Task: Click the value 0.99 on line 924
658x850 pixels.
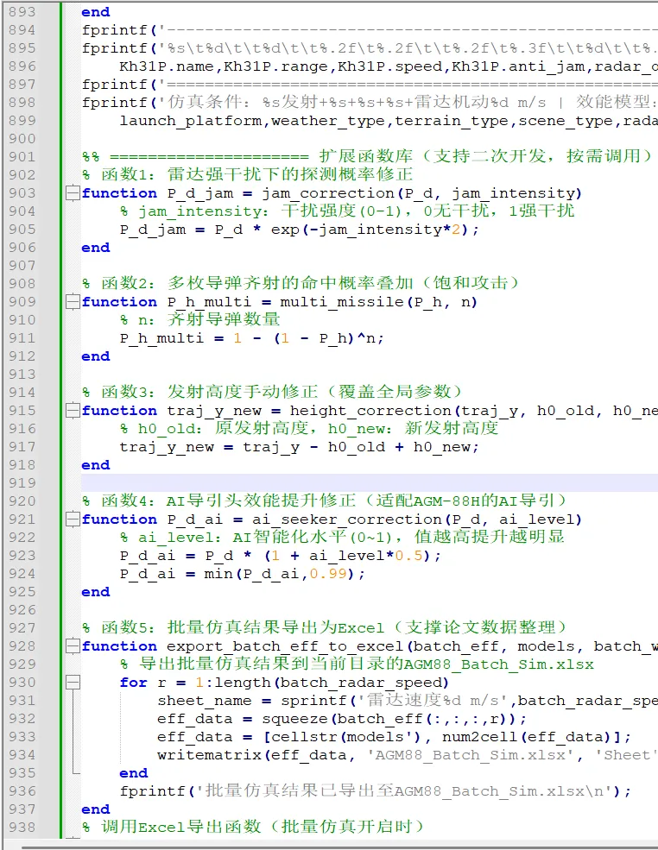Action: point(328,574)
